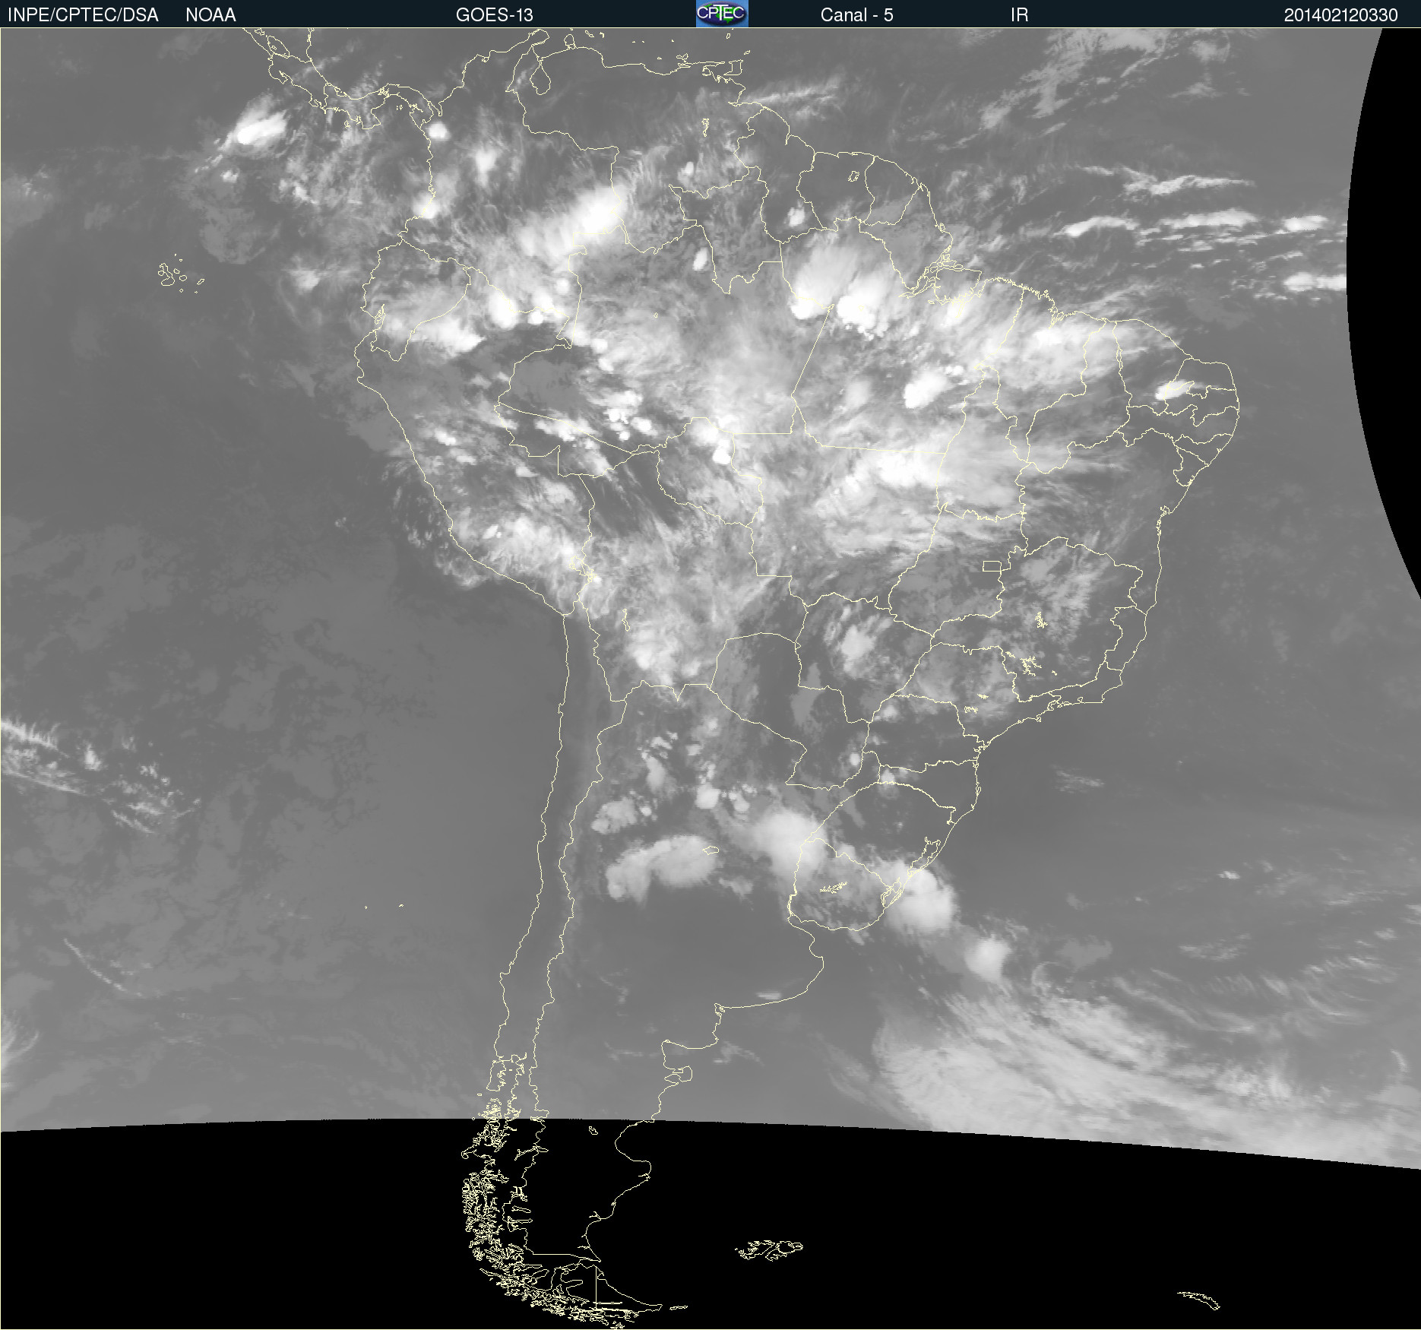1421x1330 pixels.
Task: Click the Canal - 5 label
Action: coord(856,14)
